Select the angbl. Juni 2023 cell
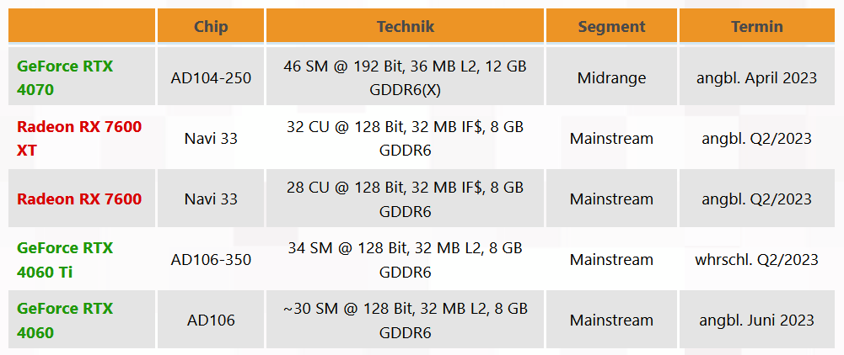This screenshot has width=844, height=355. click(757, 321)
